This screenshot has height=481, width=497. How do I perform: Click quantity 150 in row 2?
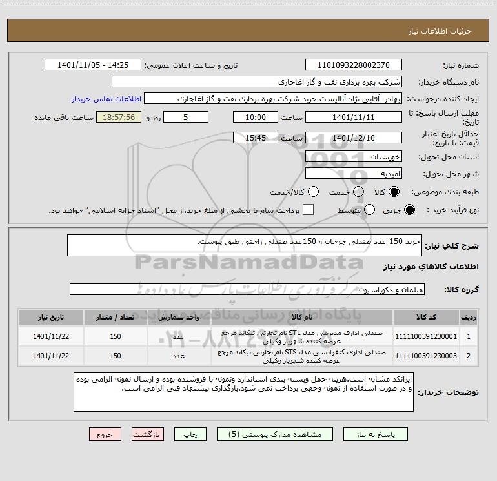tap(116, 356)
